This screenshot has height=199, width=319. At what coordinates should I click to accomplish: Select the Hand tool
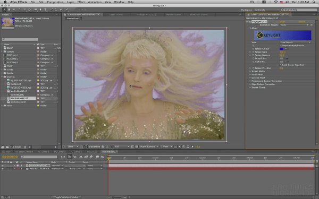(9, 10)
